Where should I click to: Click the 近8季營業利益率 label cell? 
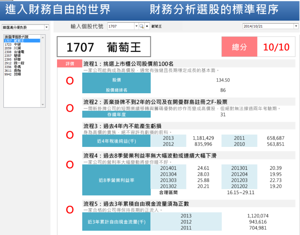pyautogui.click(x=117, y=180)
